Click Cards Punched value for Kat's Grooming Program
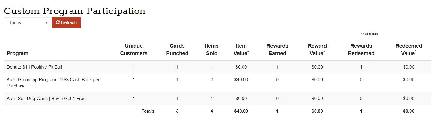 [x=177, y=80]
